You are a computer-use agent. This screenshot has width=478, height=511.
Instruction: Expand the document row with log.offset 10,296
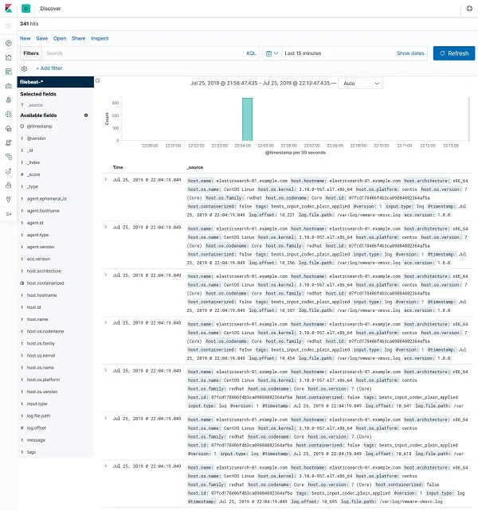click(x=106, y=227)
